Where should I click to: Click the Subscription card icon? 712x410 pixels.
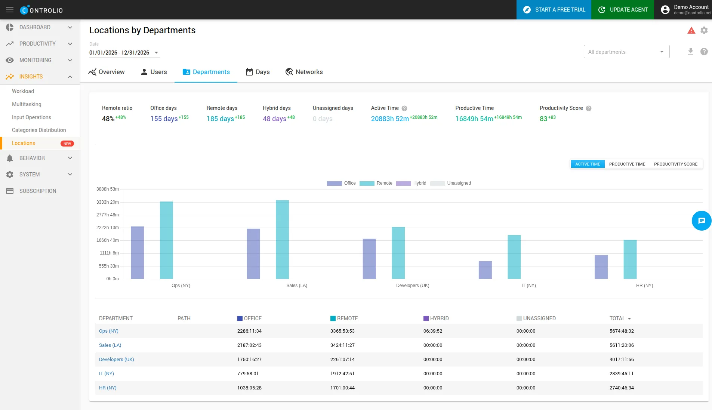coord(10,191)
